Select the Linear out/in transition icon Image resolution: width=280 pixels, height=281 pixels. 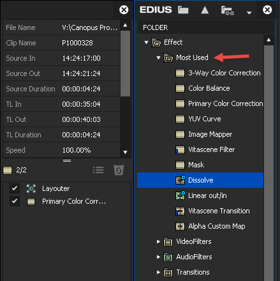pos(180,195)
